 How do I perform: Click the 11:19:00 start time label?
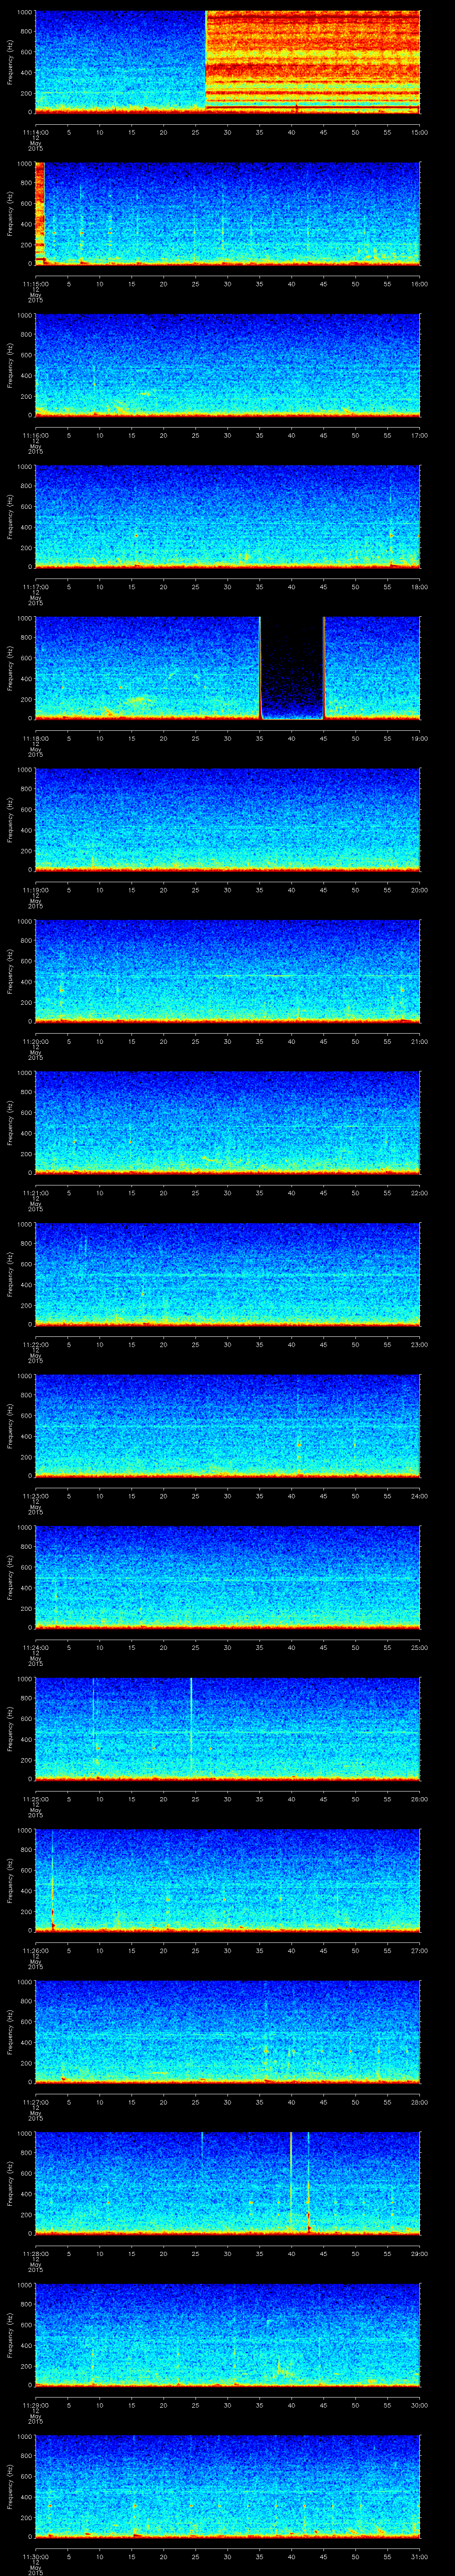pos(35,890)
